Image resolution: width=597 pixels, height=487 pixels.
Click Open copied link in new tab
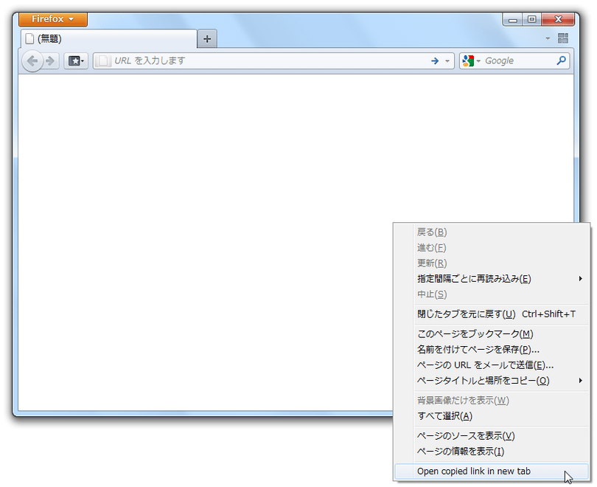tap(492, 472)
